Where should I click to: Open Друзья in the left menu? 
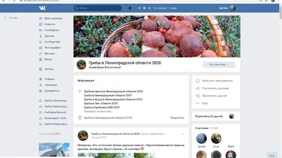(x=49, y=36)
